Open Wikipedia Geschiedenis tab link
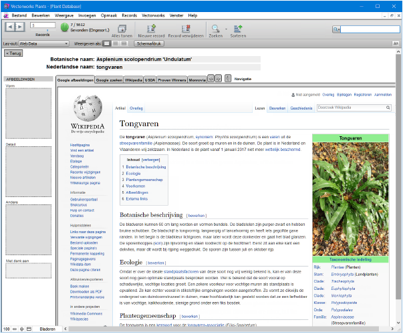The height and width of the screenshot is (334, 403). click(301, 108)
